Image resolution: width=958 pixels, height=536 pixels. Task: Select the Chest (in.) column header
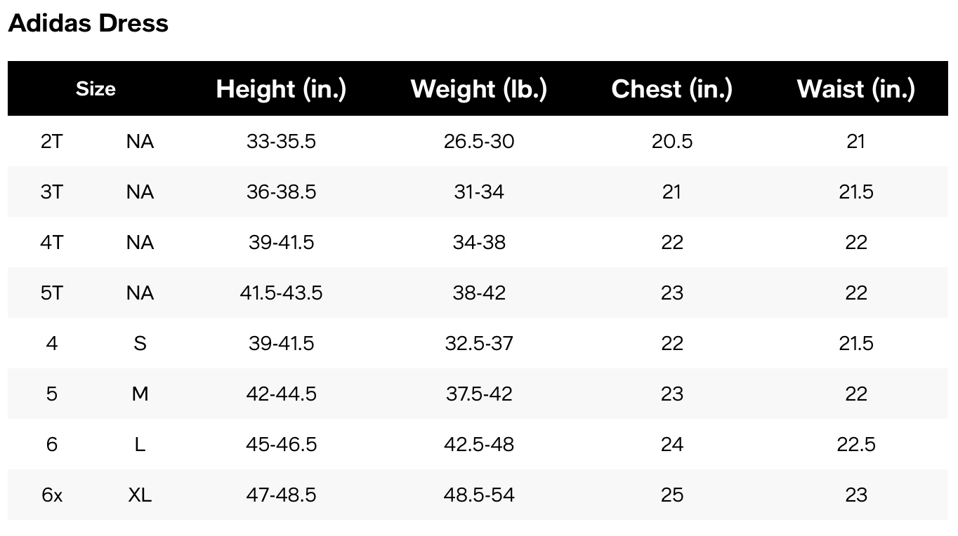672,89
